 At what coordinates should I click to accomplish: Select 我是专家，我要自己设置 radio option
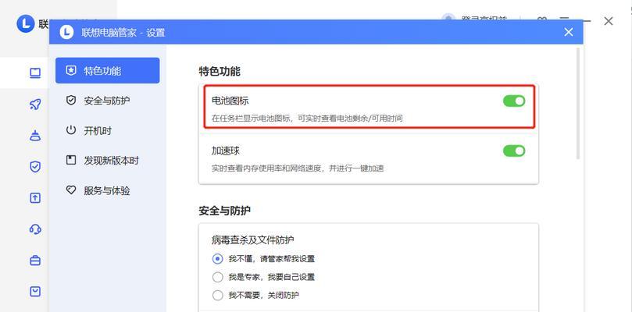coord(218,277)
